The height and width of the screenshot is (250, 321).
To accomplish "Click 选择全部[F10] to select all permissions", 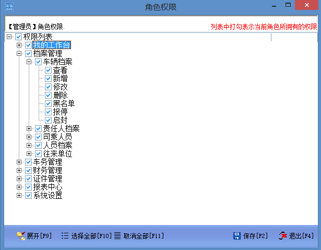I will click(x=91, y=236).
